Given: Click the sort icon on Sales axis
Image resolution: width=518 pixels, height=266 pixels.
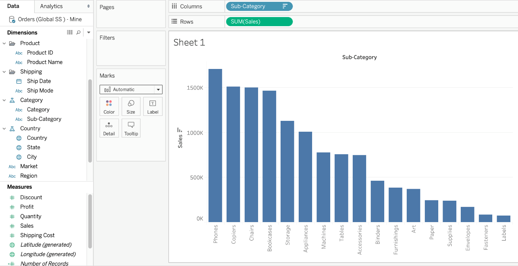Looking at the screenshot, I should click(x=179, y=130).
